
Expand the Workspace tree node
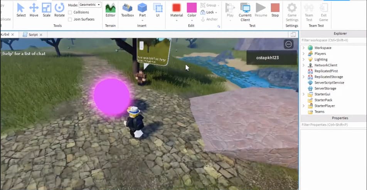pos(303,48)
